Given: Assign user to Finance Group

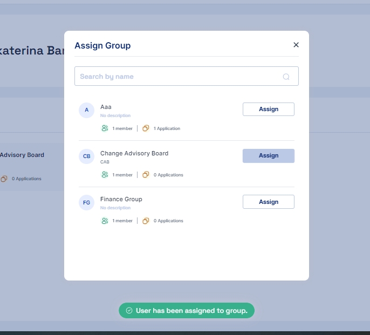Looking at the screenshot, I should pos(268,202).
